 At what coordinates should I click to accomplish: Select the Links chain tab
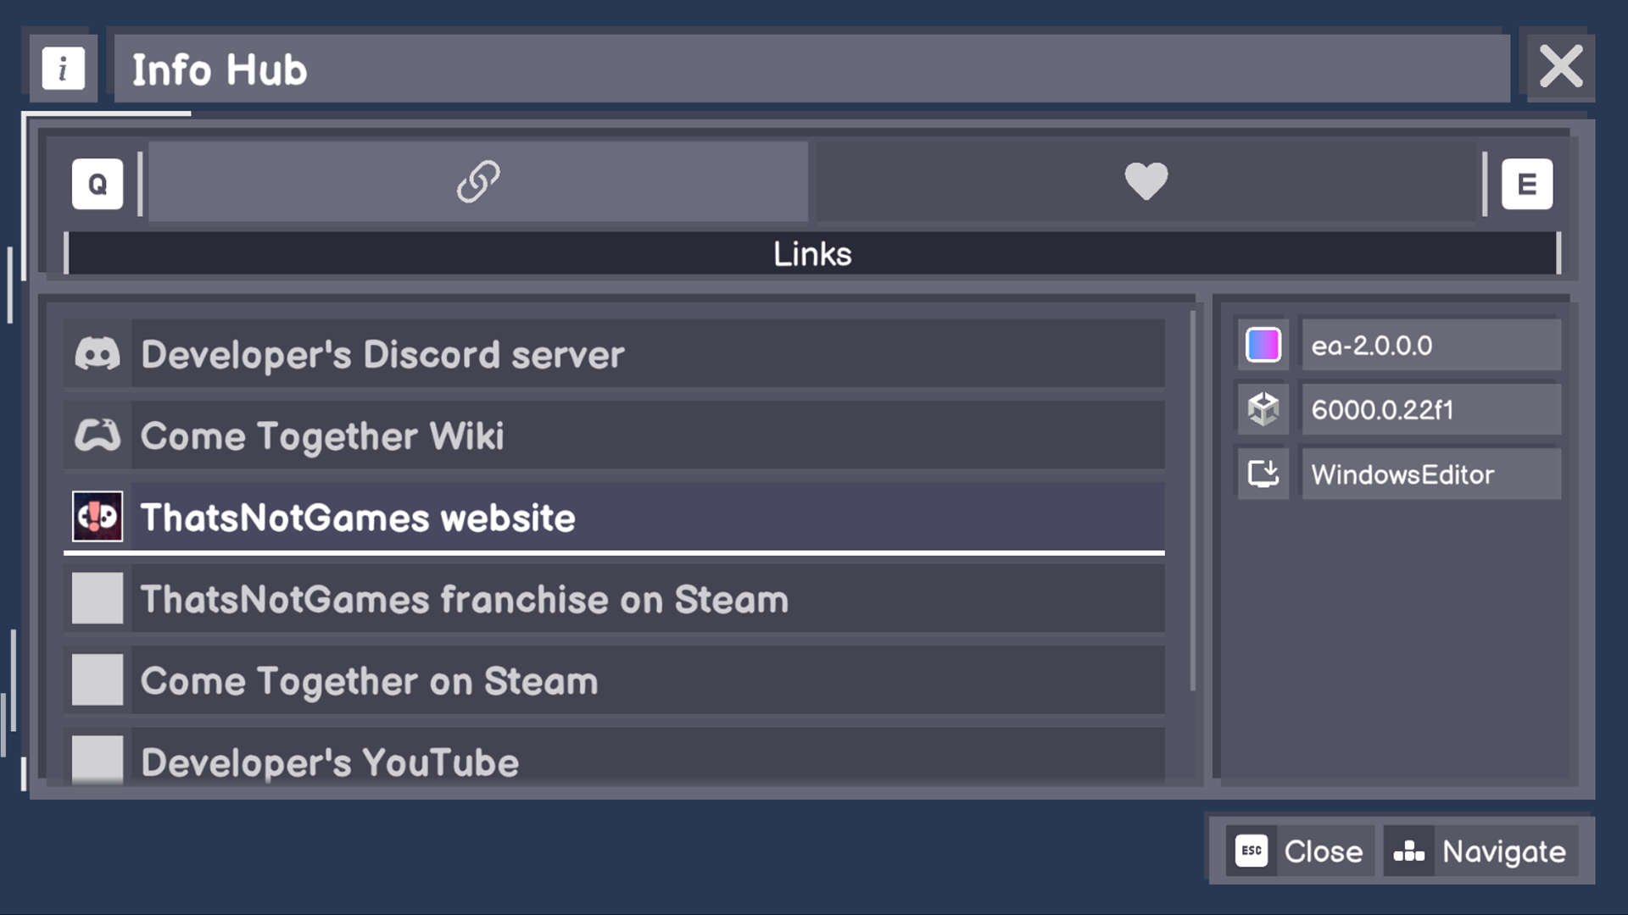click(x=478, y=181)
